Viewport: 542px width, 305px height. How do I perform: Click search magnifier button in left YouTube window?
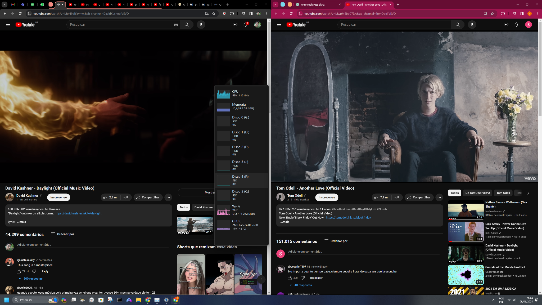187,25
